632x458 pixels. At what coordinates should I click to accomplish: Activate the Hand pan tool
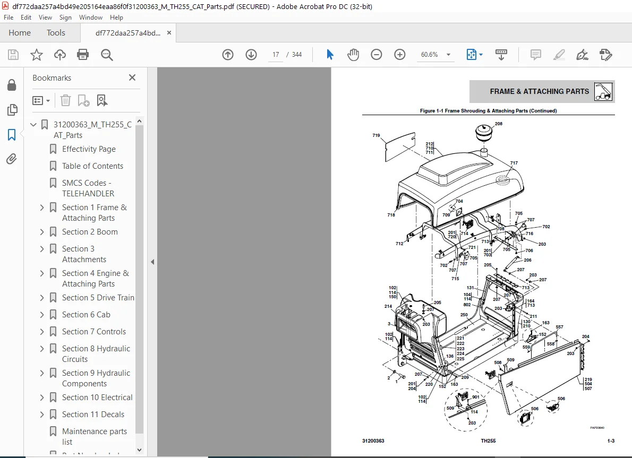(353, 54)
